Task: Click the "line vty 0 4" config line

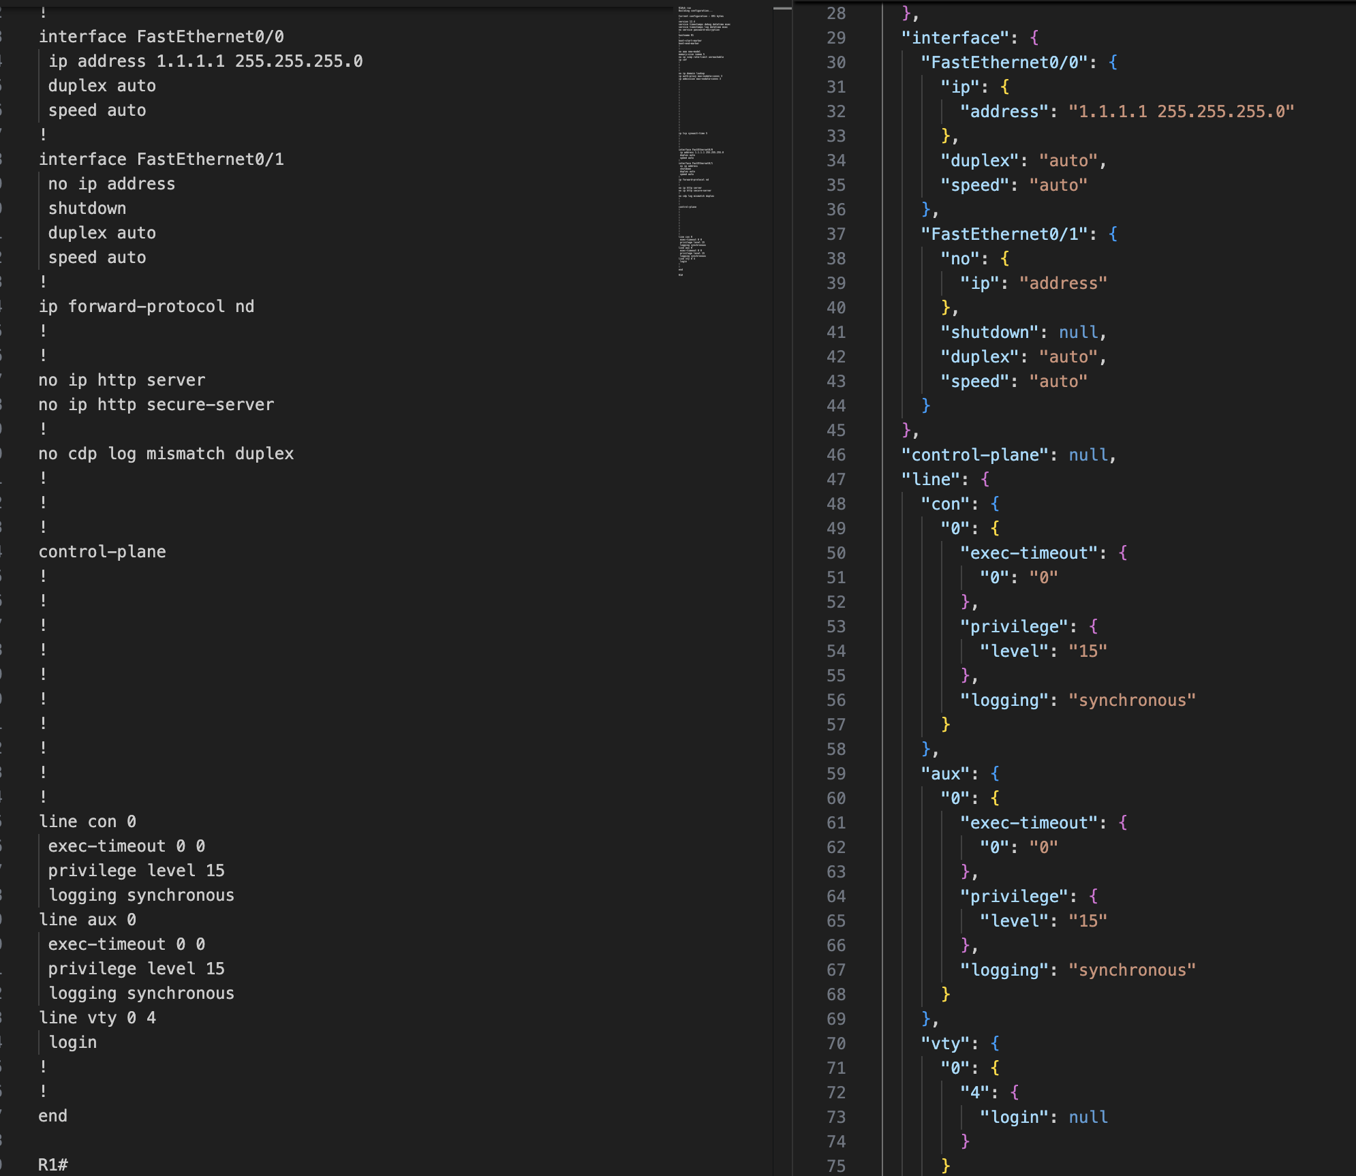Action: 97,1017
